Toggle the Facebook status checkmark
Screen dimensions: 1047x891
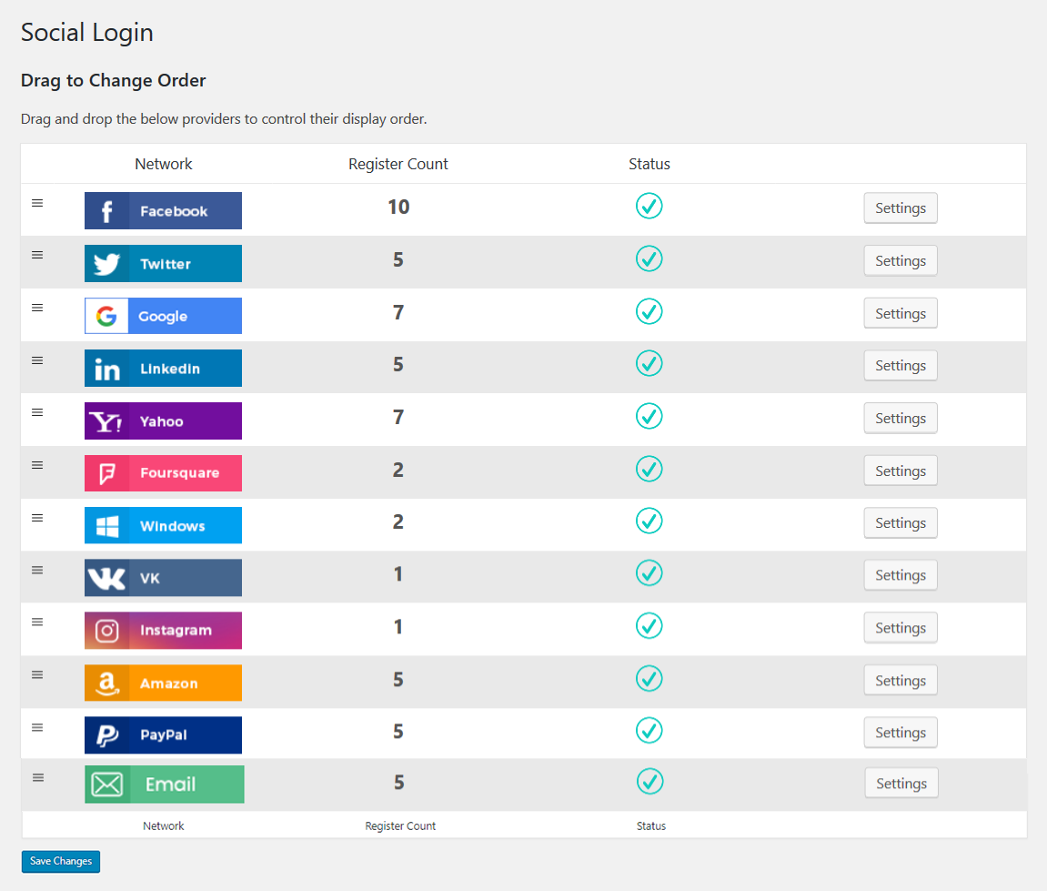pos(649,207)
